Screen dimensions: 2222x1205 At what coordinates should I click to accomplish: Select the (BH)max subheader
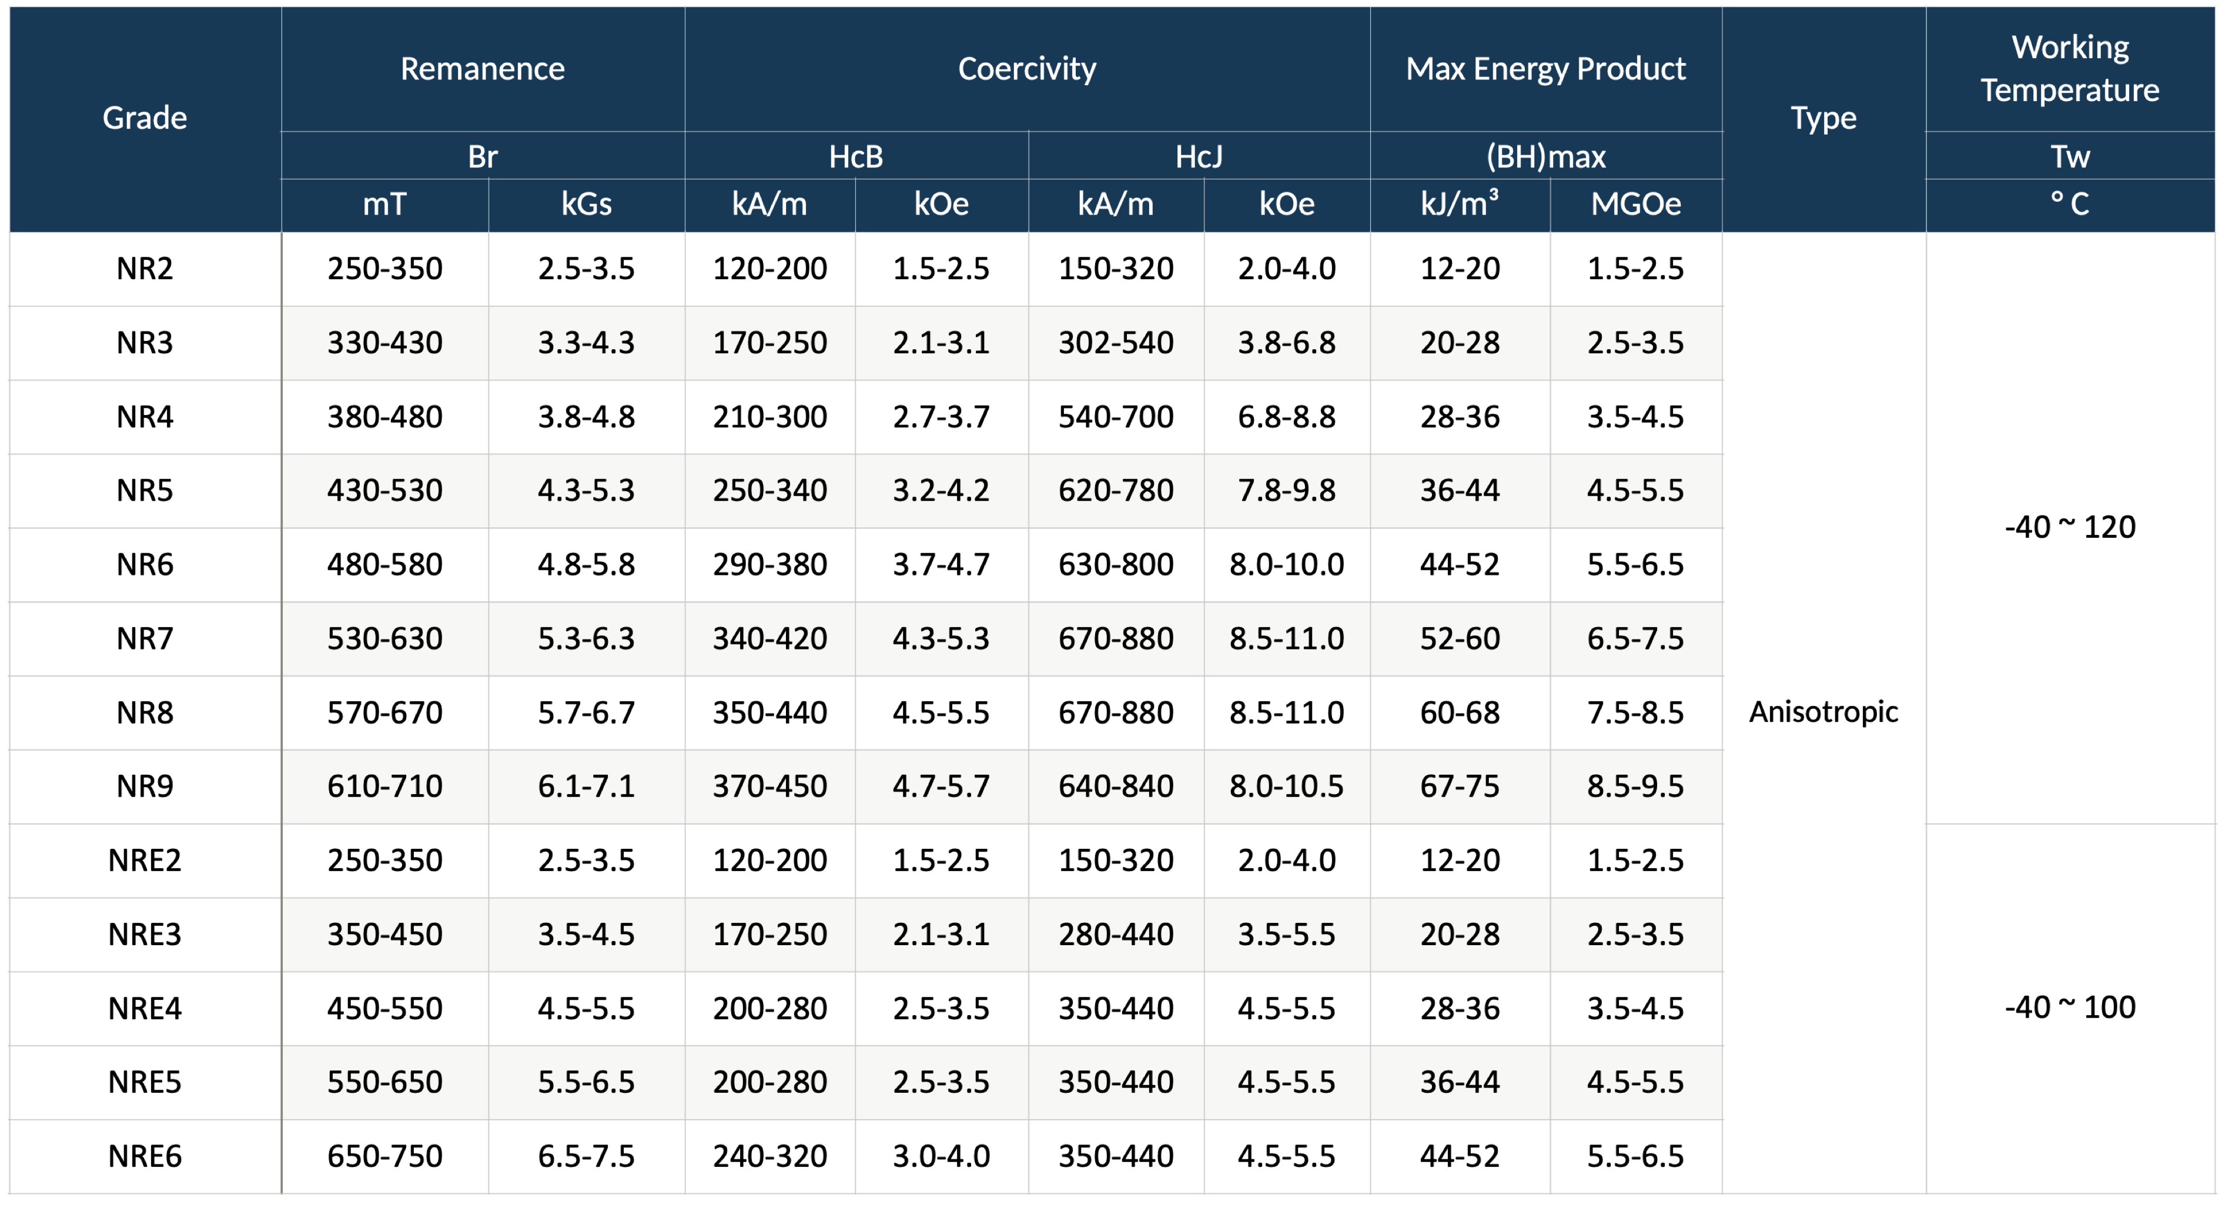point(1545,156)
